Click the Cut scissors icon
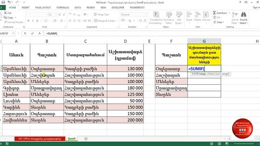Screen dimensions: 260x146 click(x=5, y=13)
